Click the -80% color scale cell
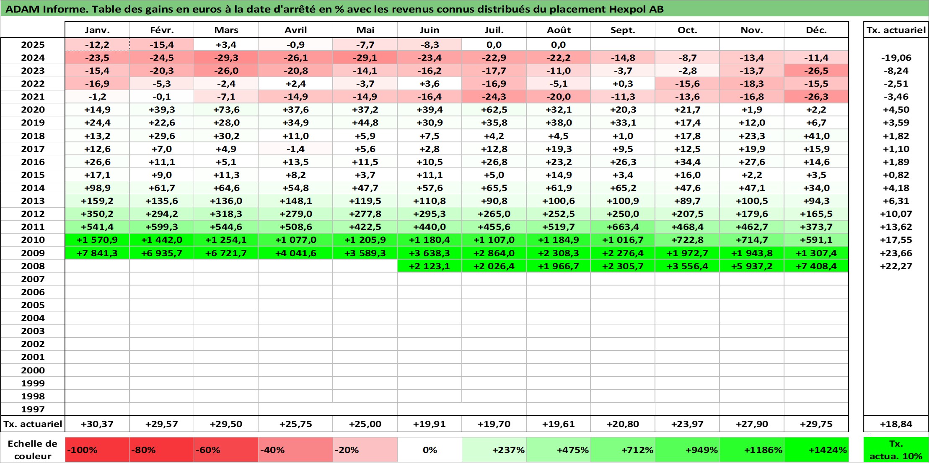Screen dimensions: 929x463 pos(162,450)
